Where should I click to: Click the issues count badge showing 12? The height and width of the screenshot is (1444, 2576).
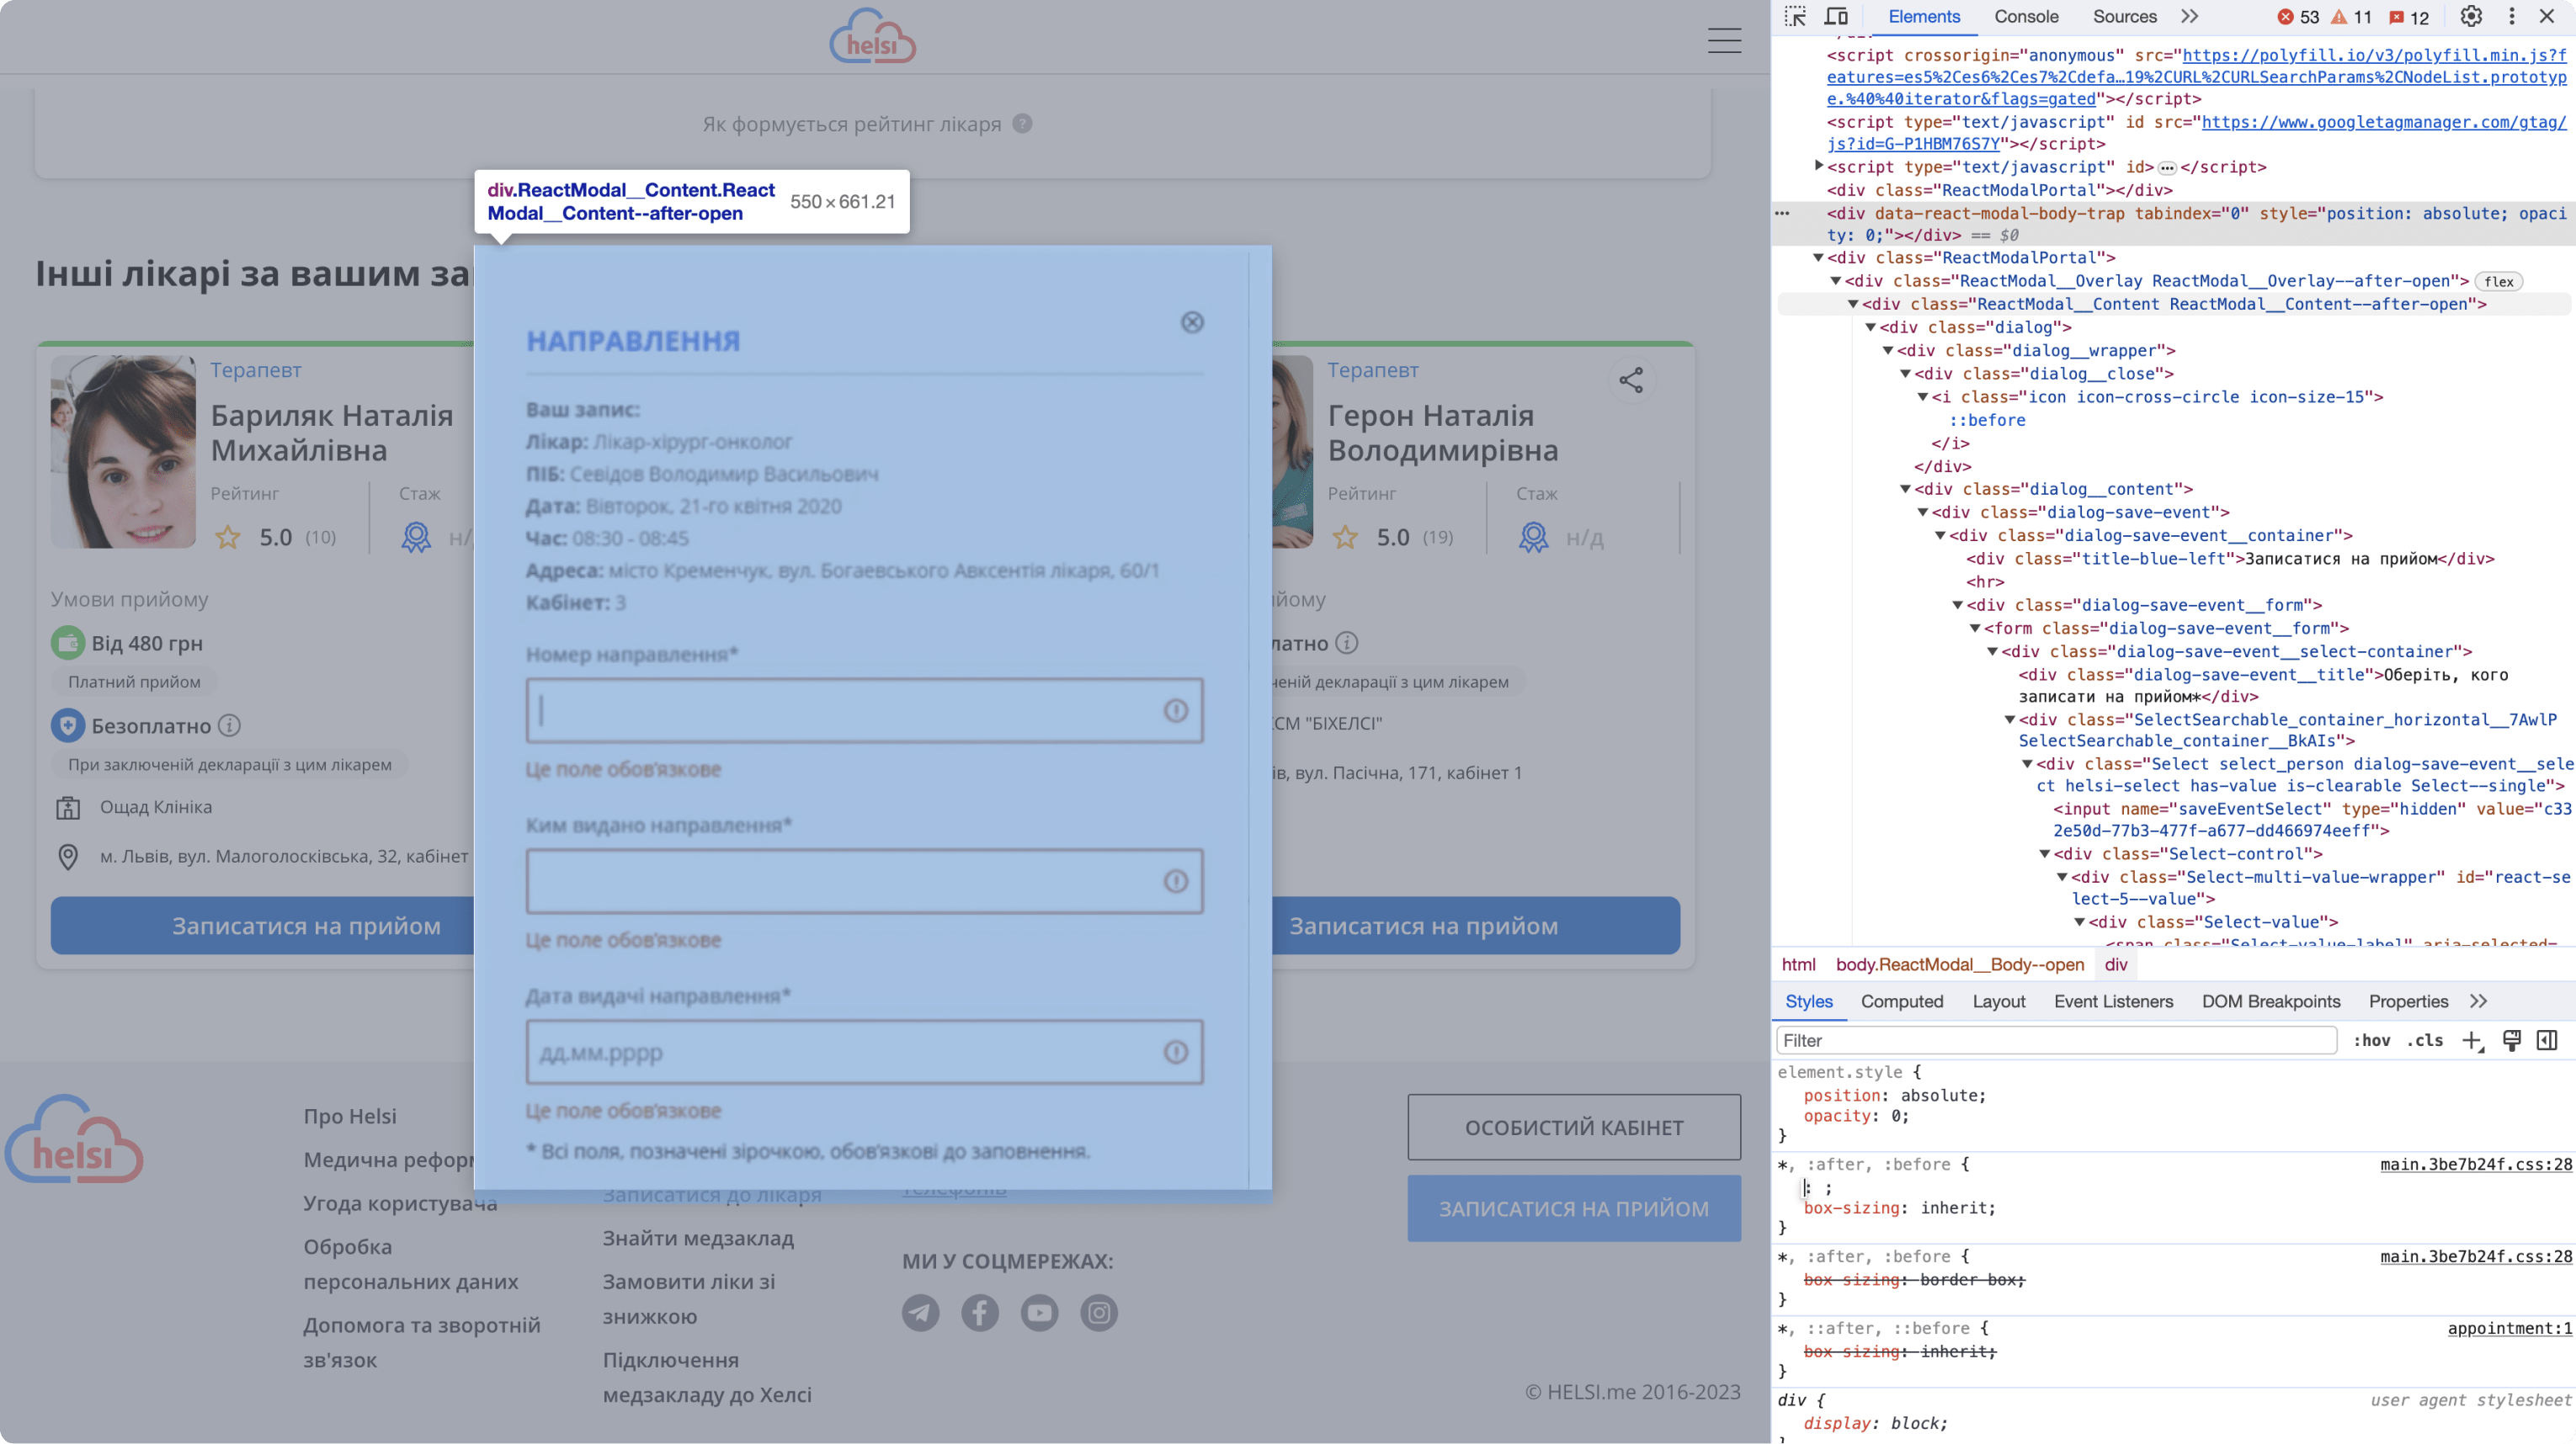(x=2408, y=17)
